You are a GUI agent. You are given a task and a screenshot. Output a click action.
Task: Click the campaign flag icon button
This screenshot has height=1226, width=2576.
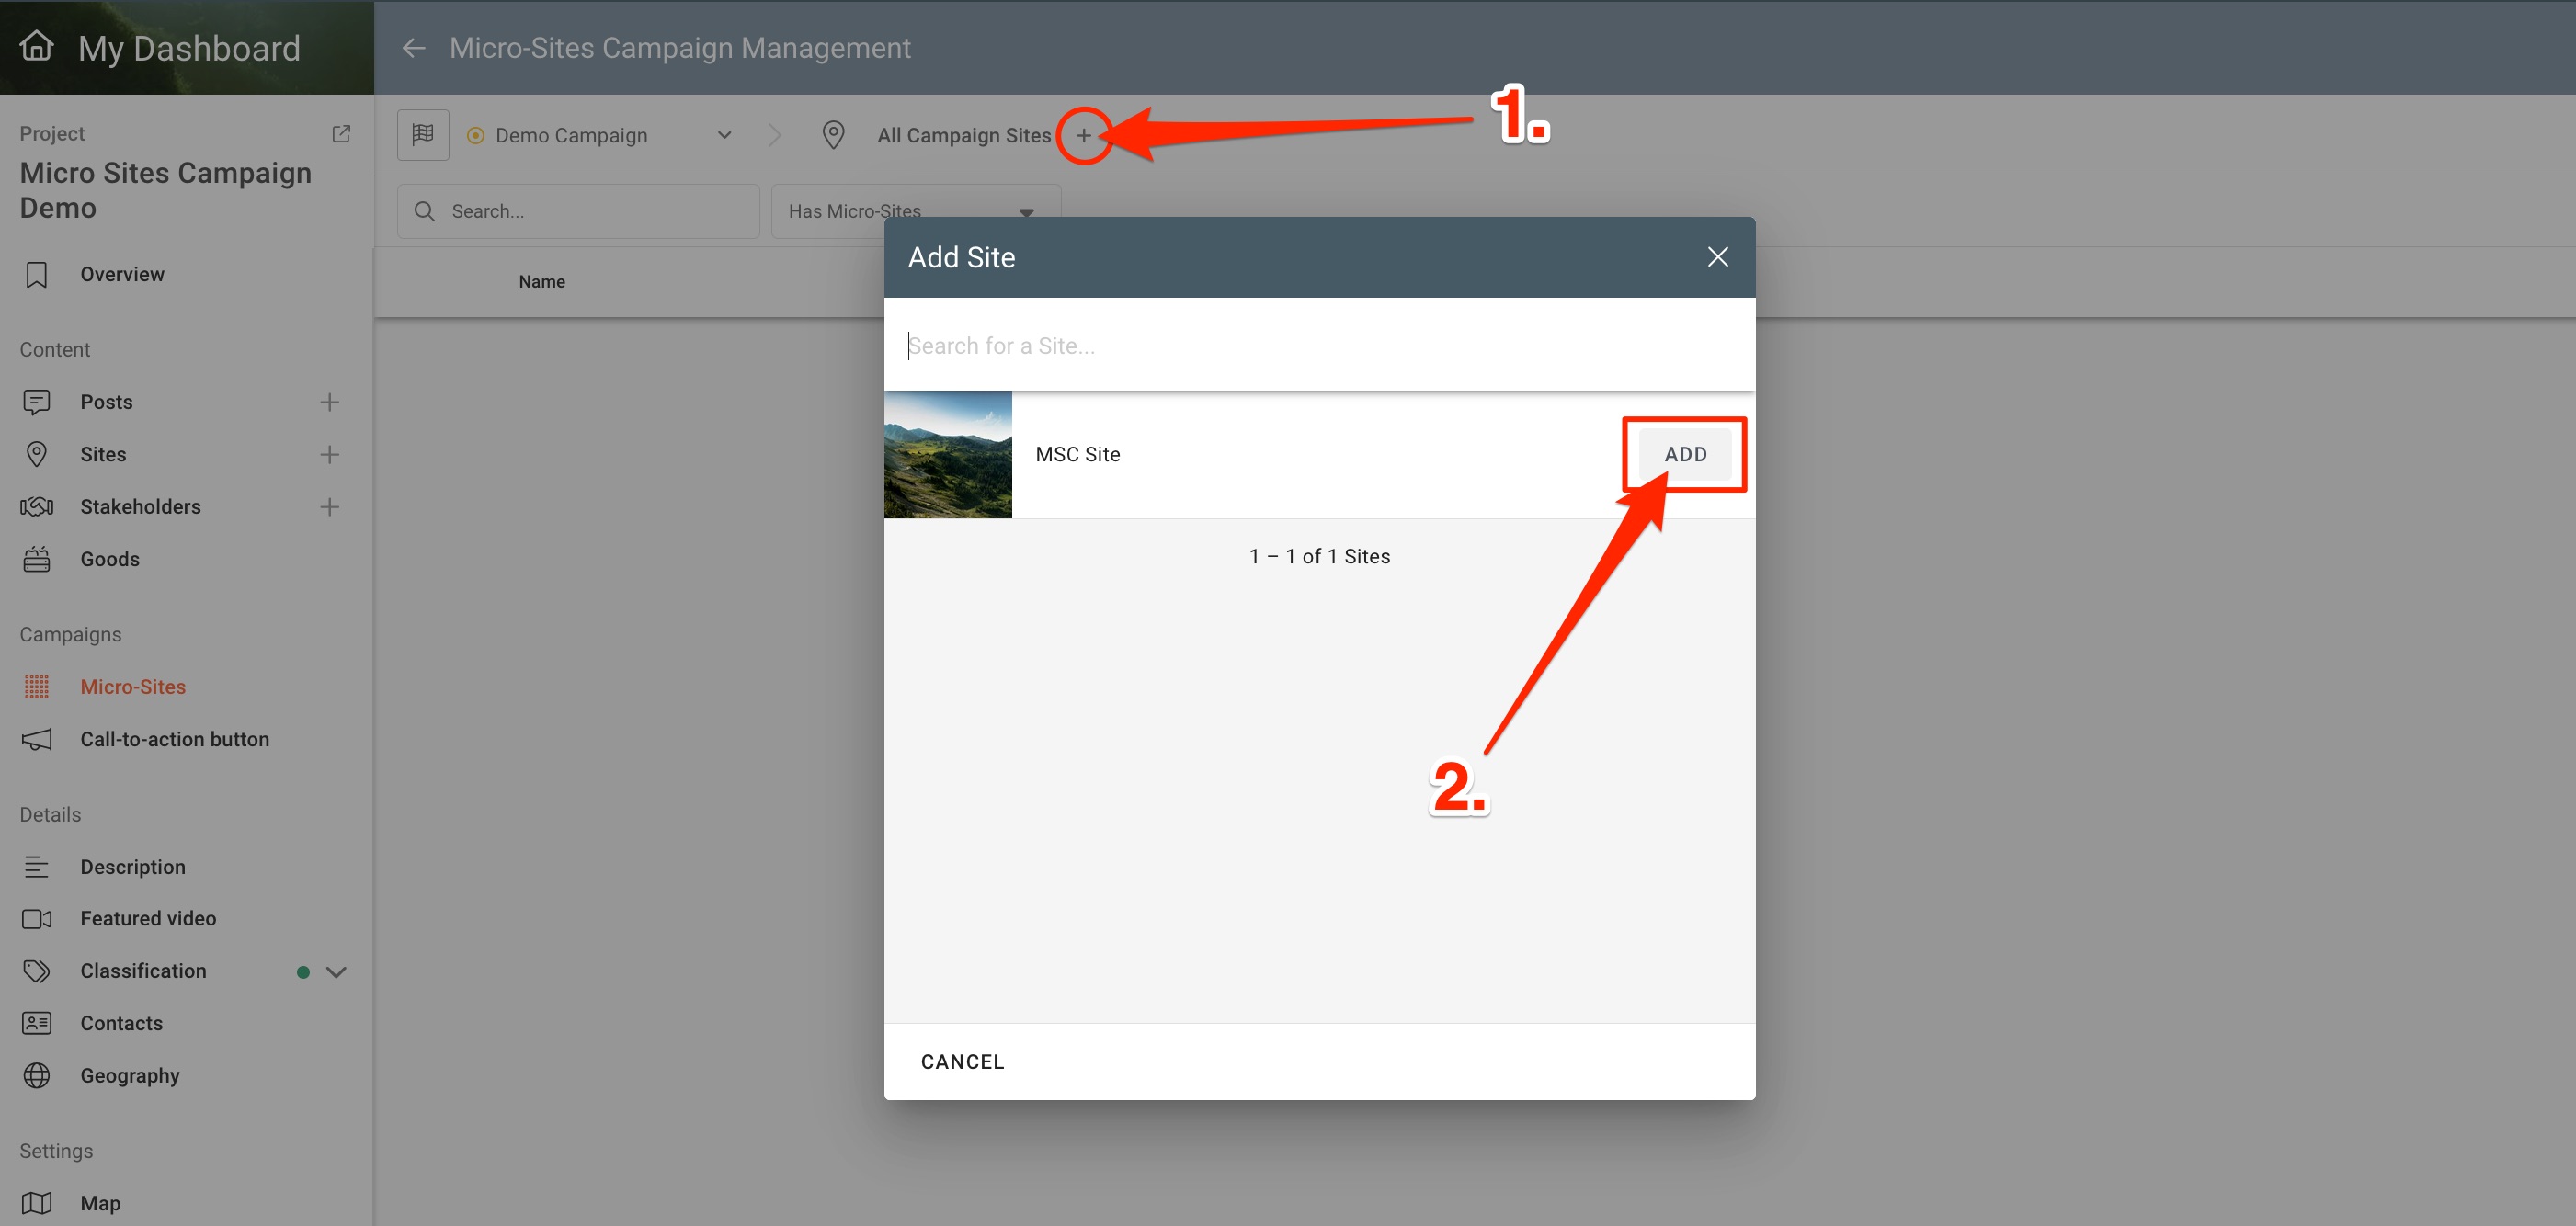[x=423, y=135]
